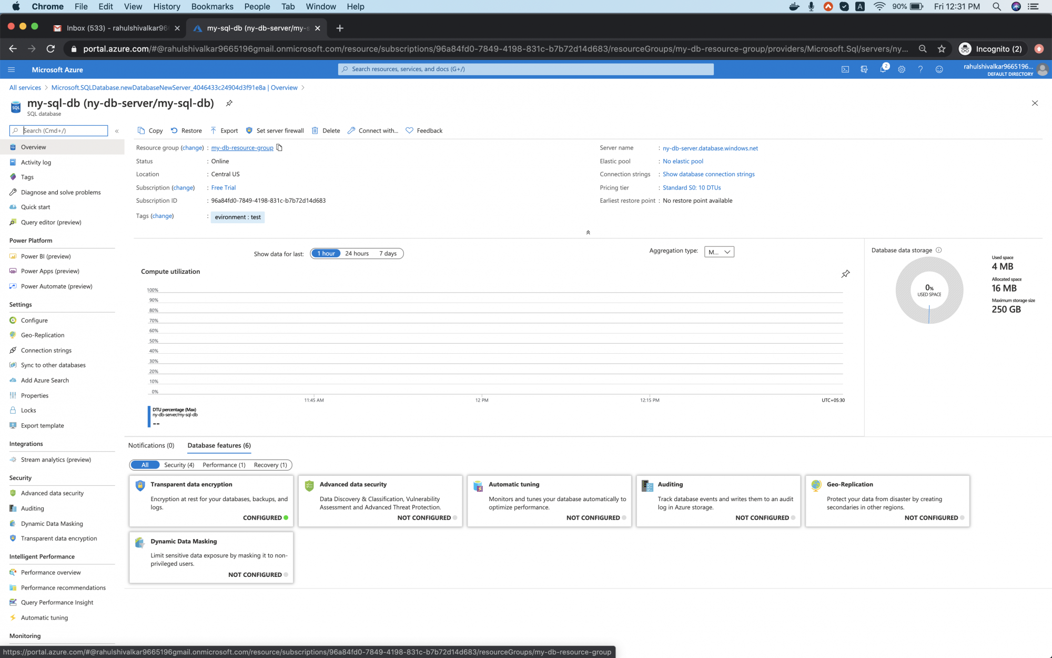Click Show database connection strings link

click(708, 174)
